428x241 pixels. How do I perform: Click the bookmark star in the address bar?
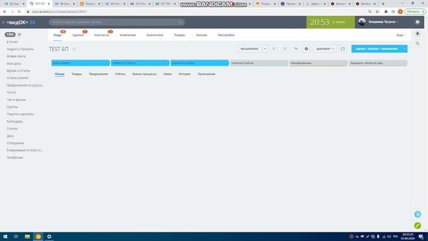(x=377, y=12)
